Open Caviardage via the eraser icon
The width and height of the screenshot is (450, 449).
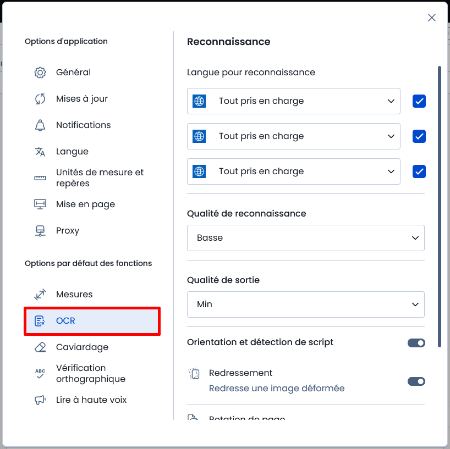[40, 347]
